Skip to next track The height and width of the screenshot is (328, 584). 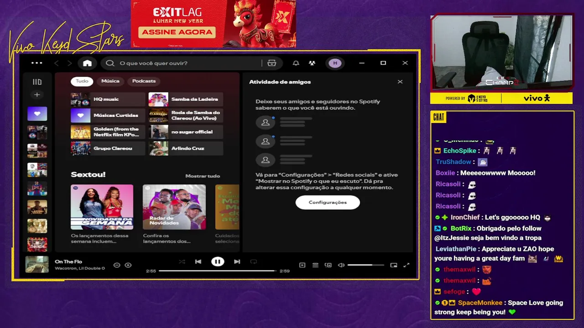pos(237,261)
